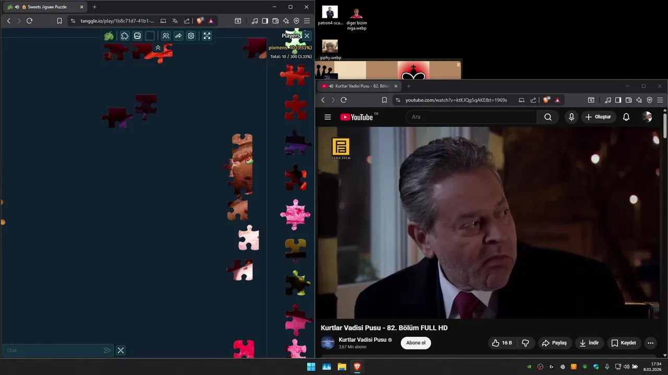Click the YouTube search magnifier button

(548, 117)
